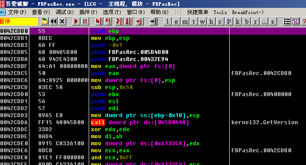Show References with the 'r' button
This screenshot has width=306, height=165.
tap(255, 21)
